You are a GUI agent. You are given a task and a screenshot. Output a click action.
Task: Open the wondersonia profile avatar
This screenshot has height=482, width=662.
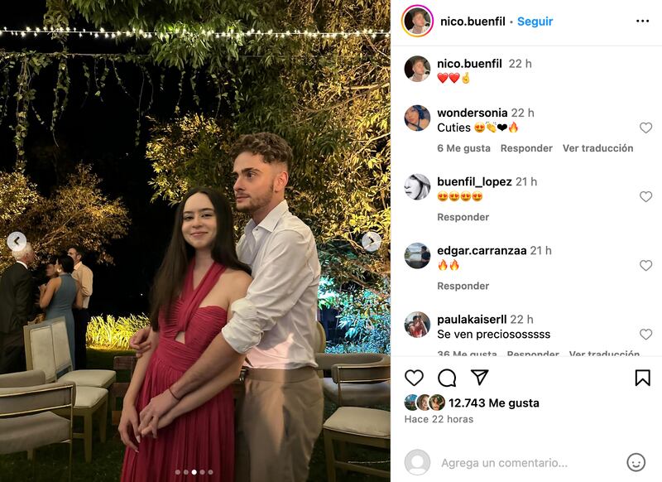(x=417, y=118)
